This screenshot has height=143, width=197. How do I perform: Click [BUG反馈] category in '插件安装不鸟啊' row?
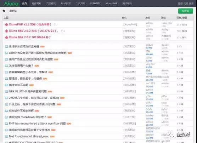click(x=130, y=85)
